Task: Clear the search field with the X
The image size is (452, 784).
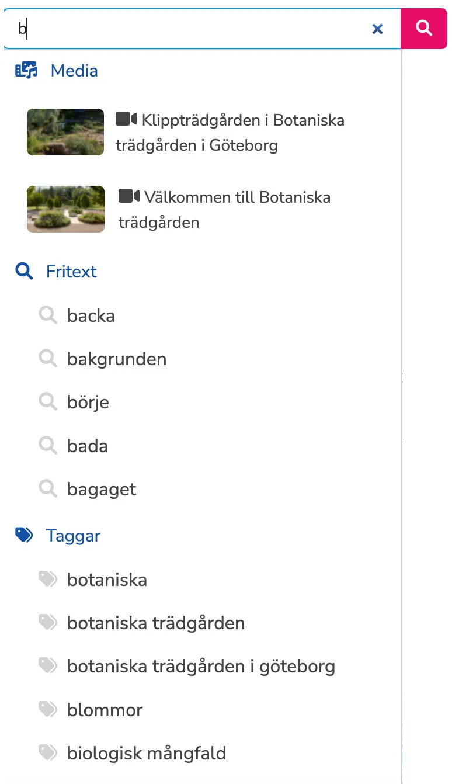Action: 377,29
